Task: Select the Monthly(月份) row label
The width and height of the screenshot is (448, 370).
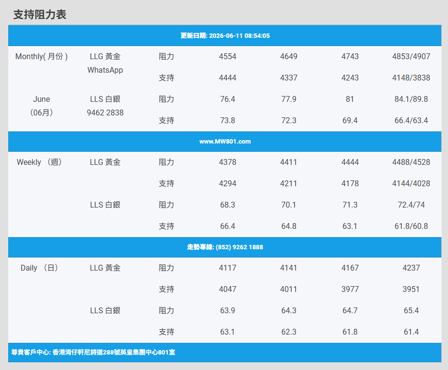Action: 41,57
